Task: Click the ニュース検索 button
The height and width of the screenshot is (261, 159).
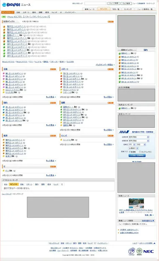Action: 113,3
